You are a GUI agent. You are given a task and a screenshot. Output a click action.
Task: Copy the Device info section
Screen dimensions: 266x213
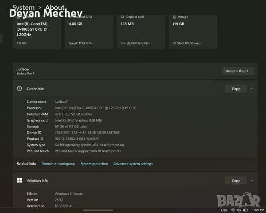pyautogui.click(x=236, y=89)
